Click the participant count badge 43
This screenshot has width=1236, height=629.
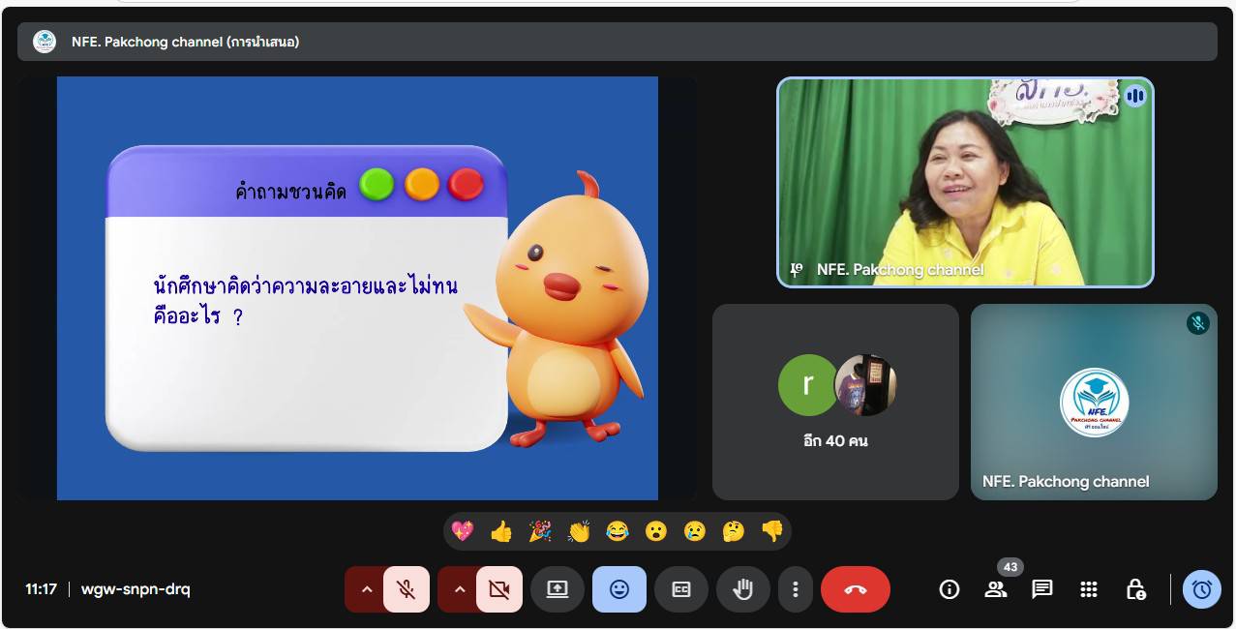(x=1010, y=567)
